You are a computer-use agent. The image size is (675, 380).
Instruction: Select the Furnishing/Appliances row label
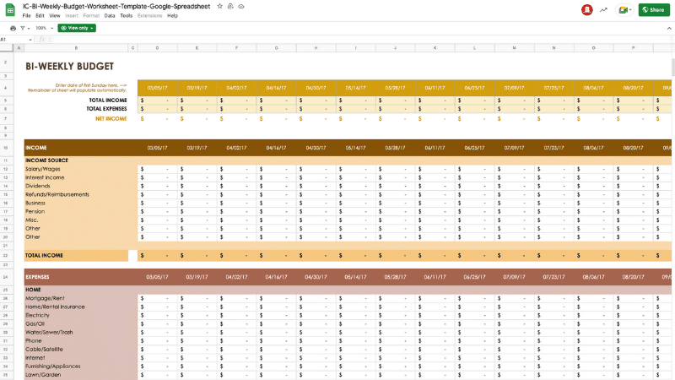tap(53, 366)
